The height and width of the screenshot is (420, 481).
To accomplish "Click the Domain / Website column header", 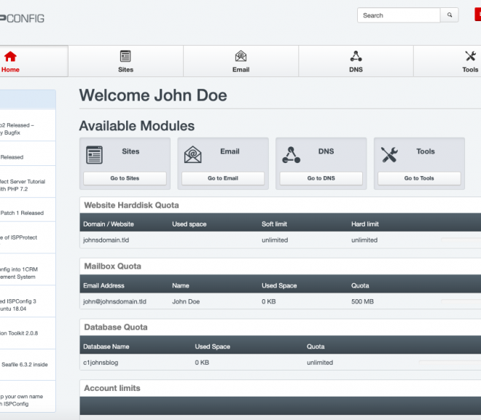I will pos(109,224).
